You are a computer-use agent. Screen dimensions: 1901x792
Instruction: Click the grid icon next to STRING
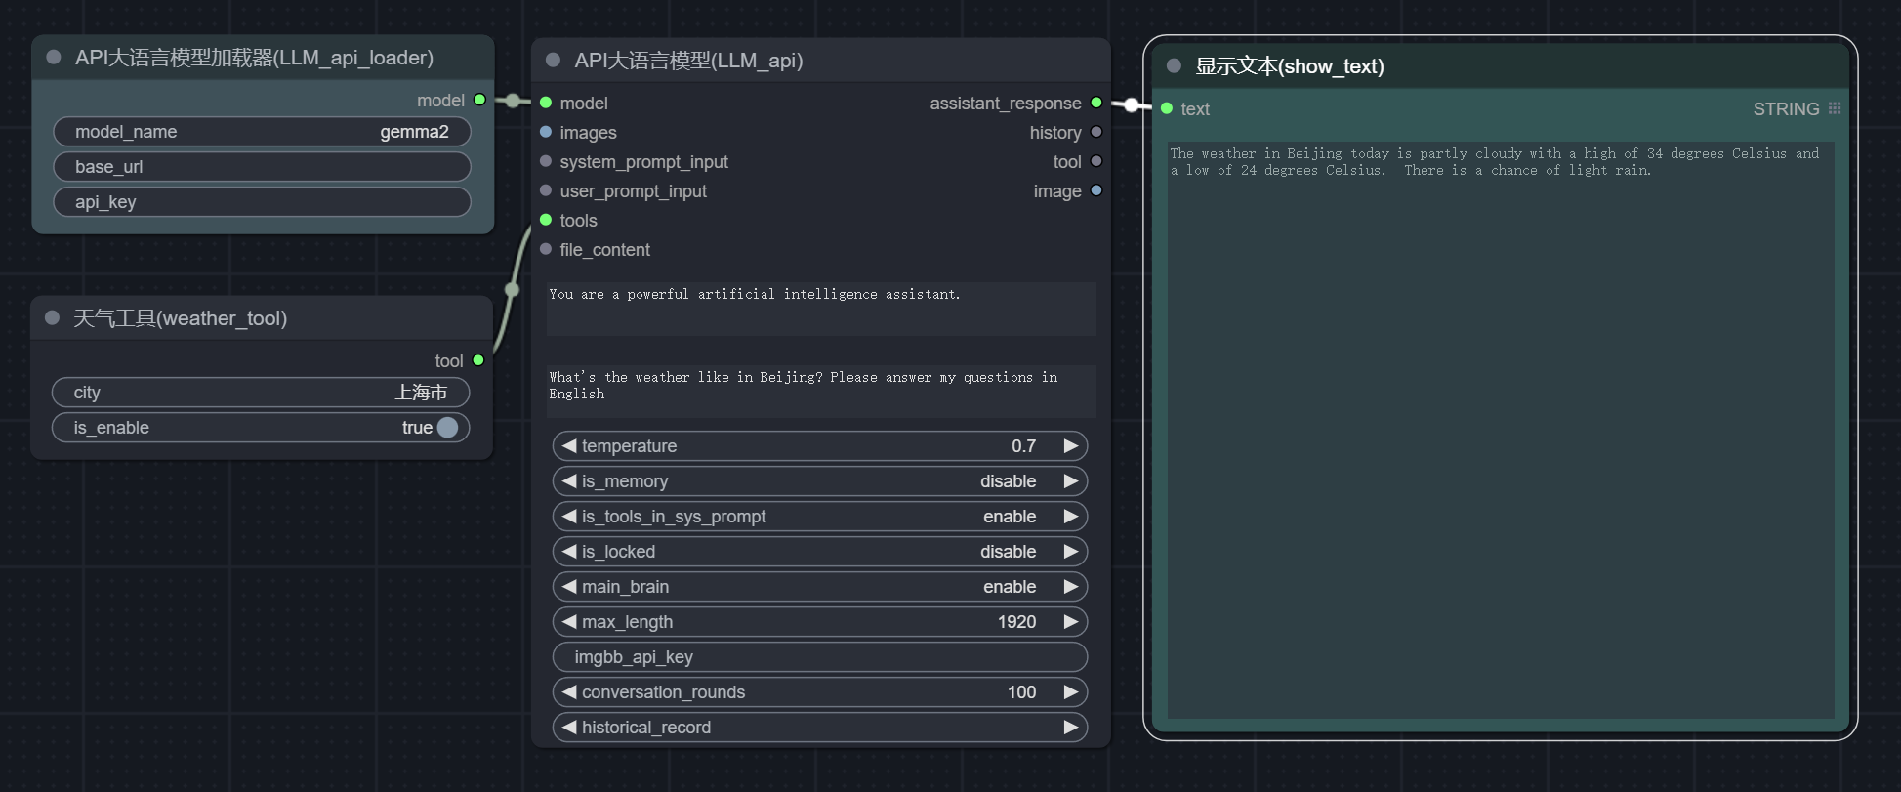pyautogui.click(x=1835, y=108)
